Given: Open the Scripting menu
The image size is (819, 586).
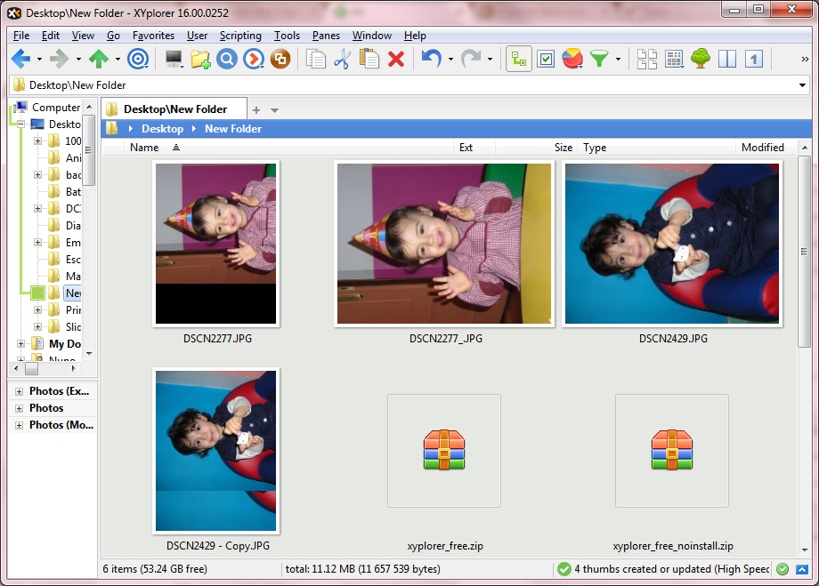Looking at the screenshot, I should click(x=239, y=36).
